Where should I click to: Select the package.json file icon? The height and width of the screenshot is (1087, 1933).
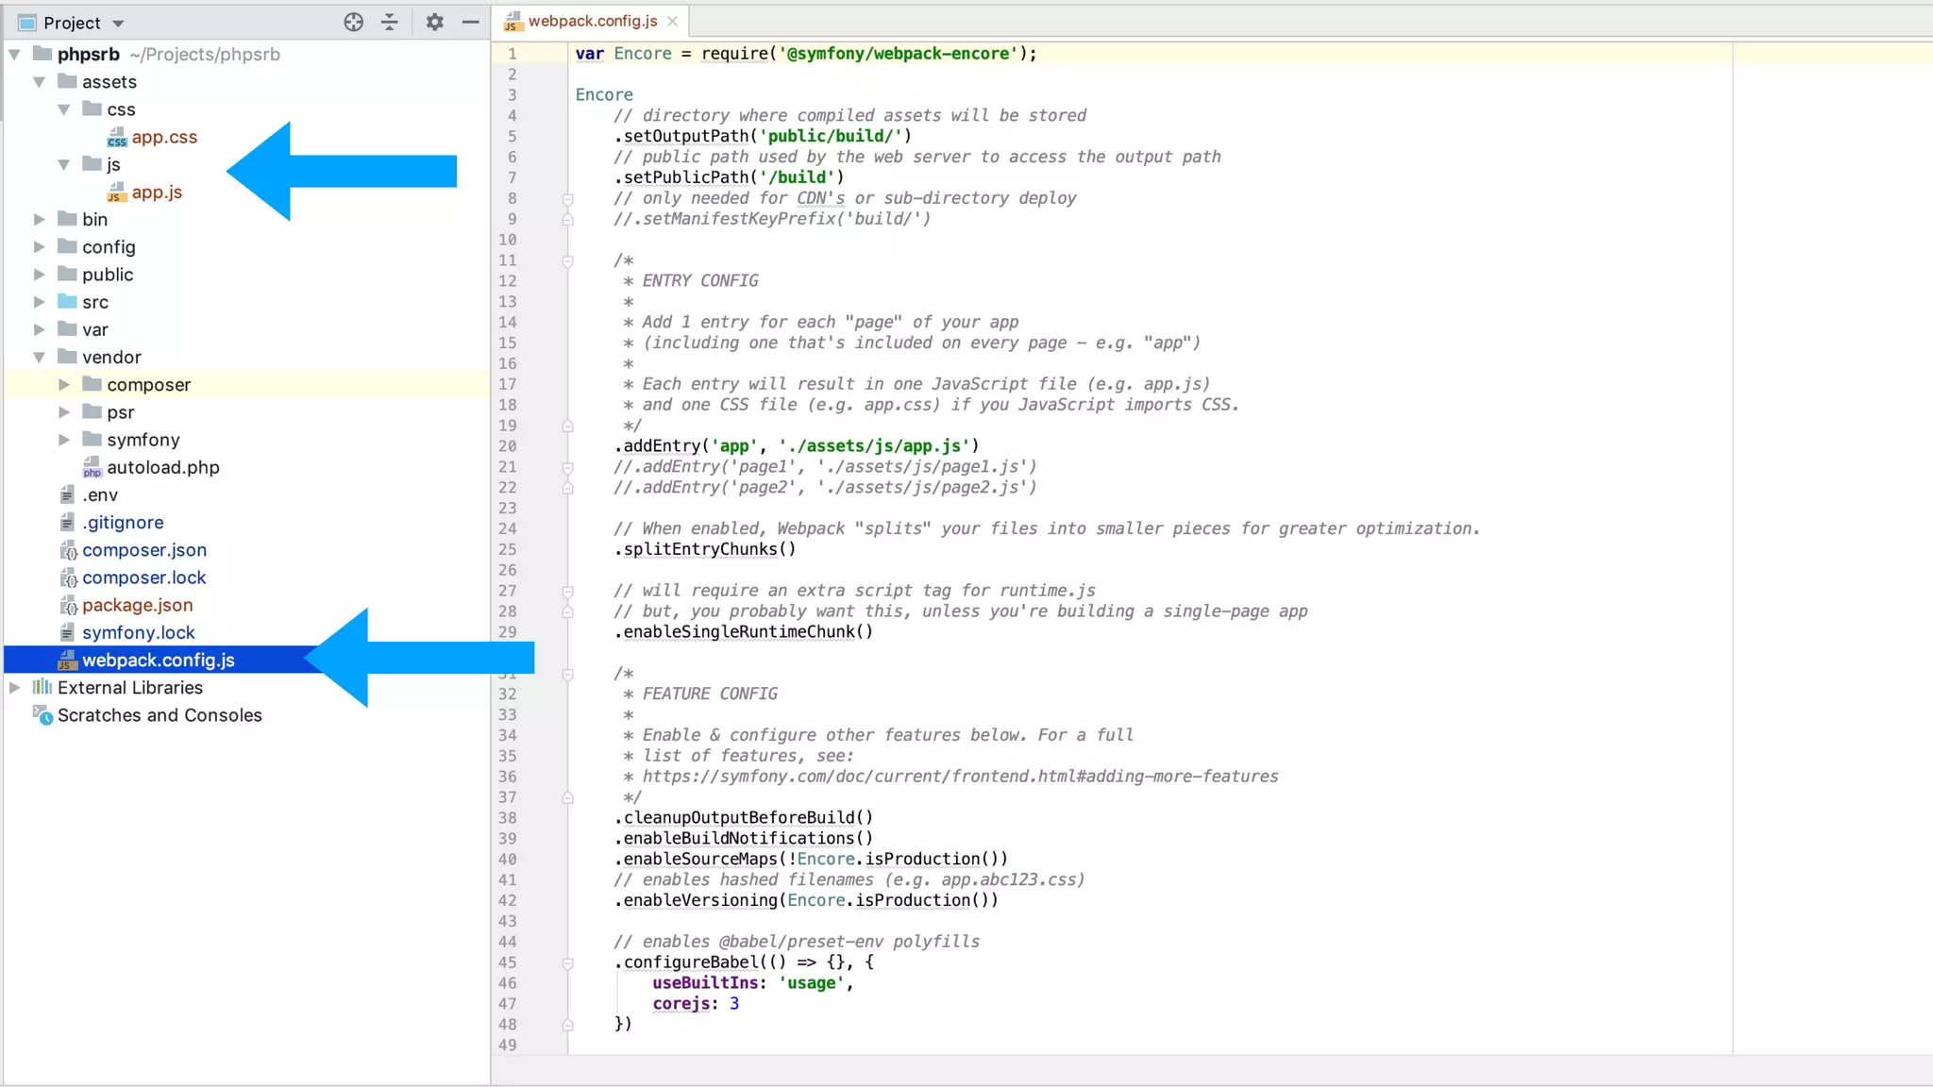tap(68, 606)
